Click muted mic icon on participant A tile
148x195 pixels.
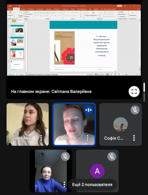tap(112, 156)
